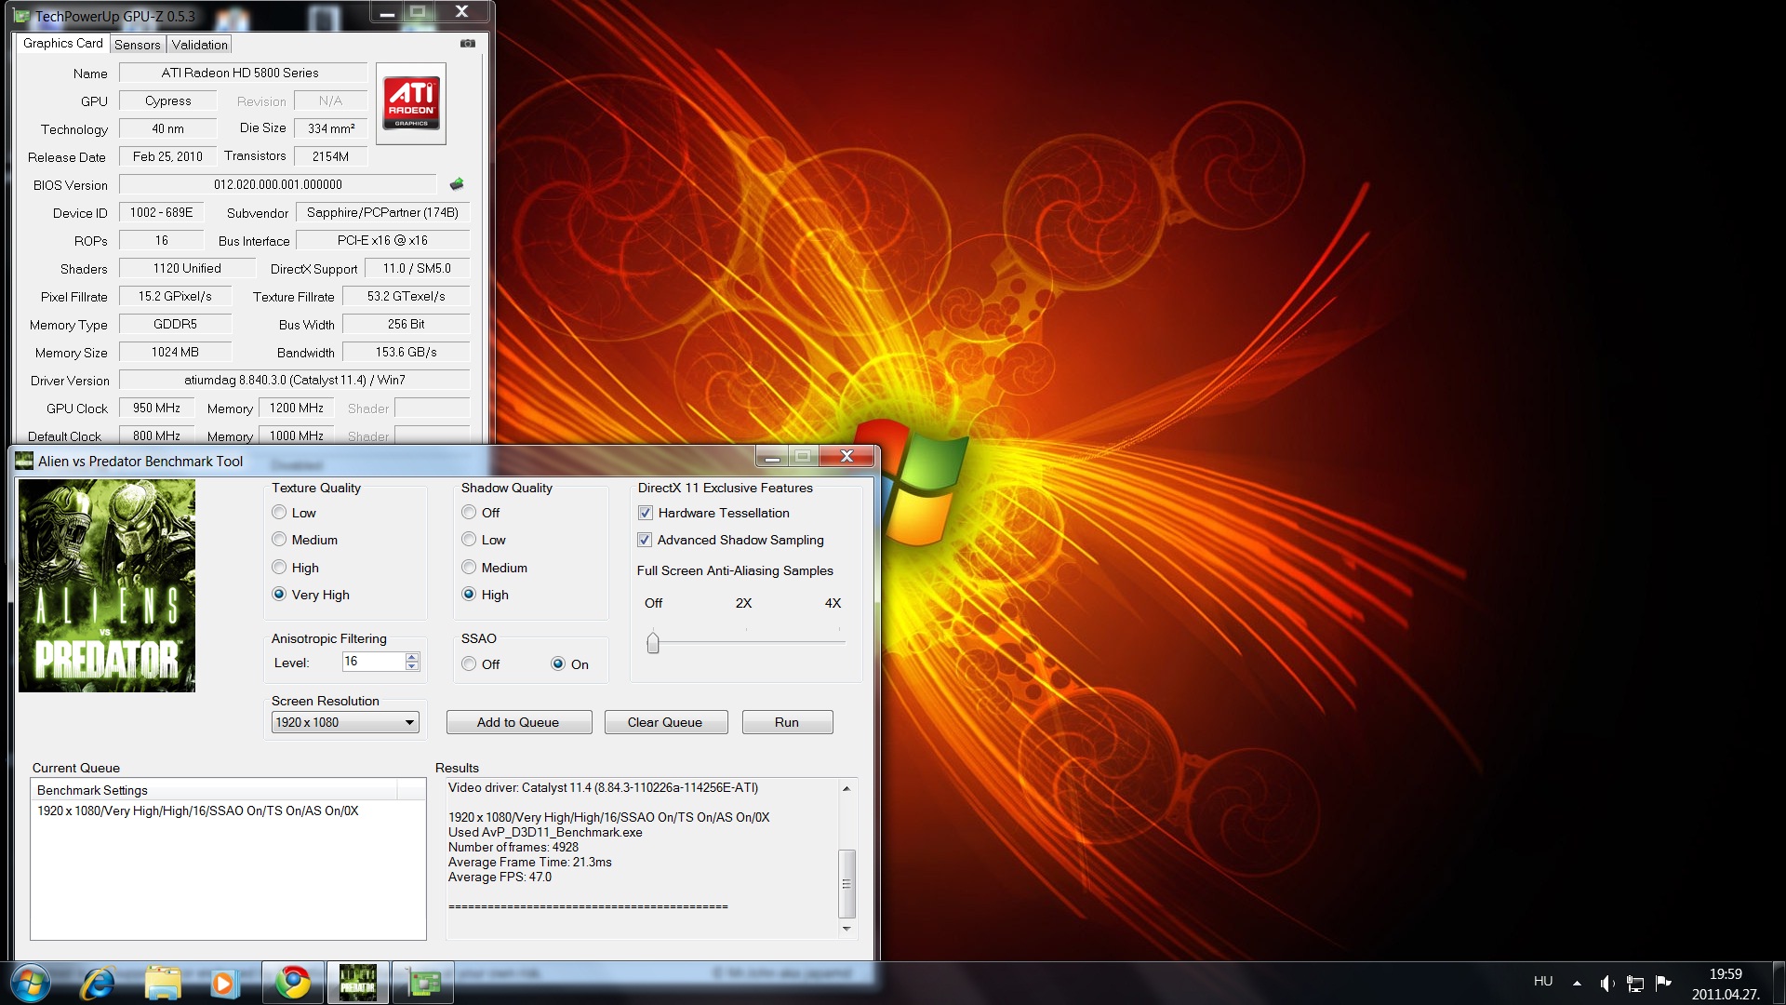
Task: Decrease the Anisotropic Filtering level
Action: point(412,666)
